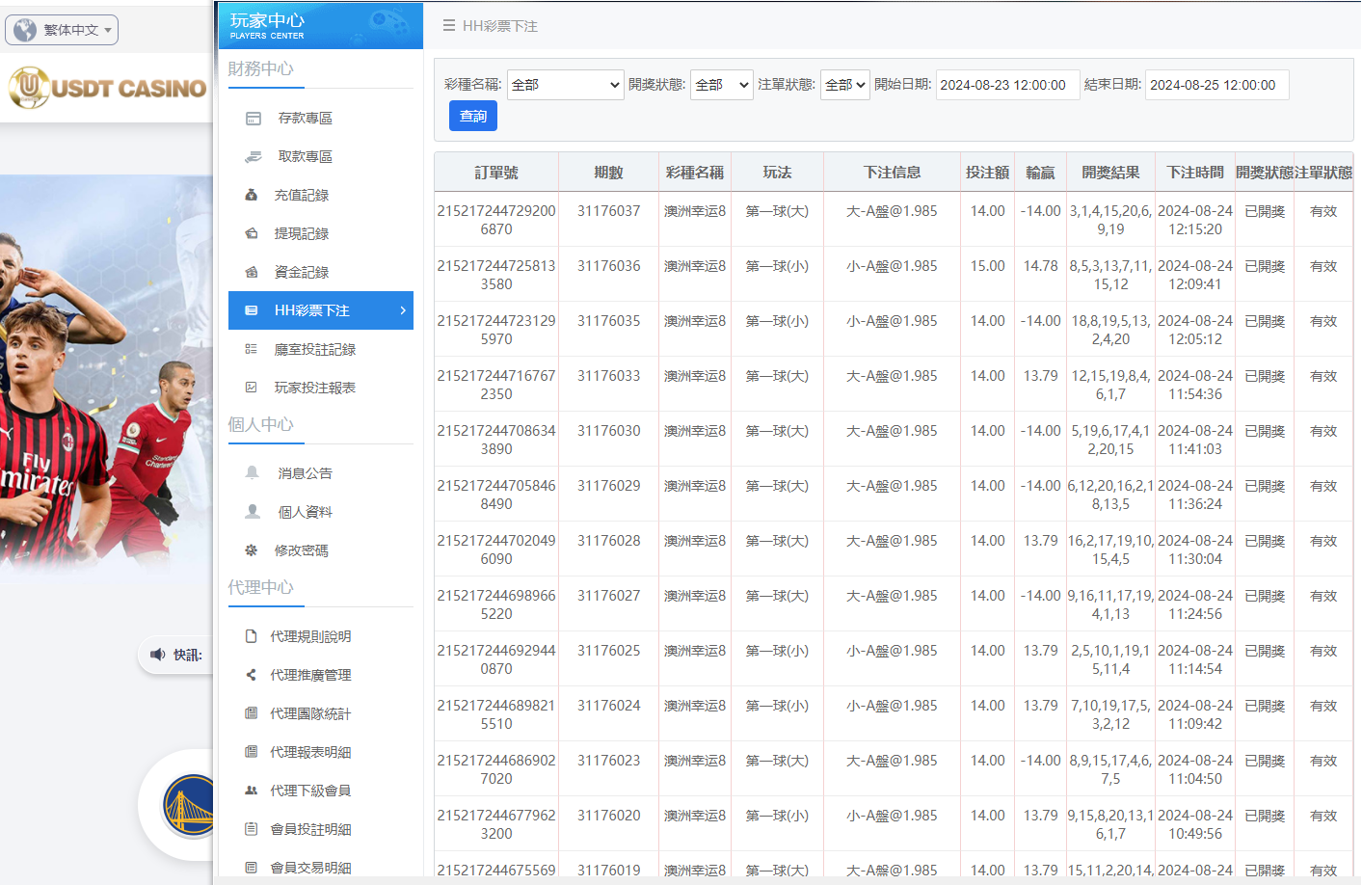Click the USDT CASINO logo
Screen dimensions: 1362x885
click(x=106, y=87)
